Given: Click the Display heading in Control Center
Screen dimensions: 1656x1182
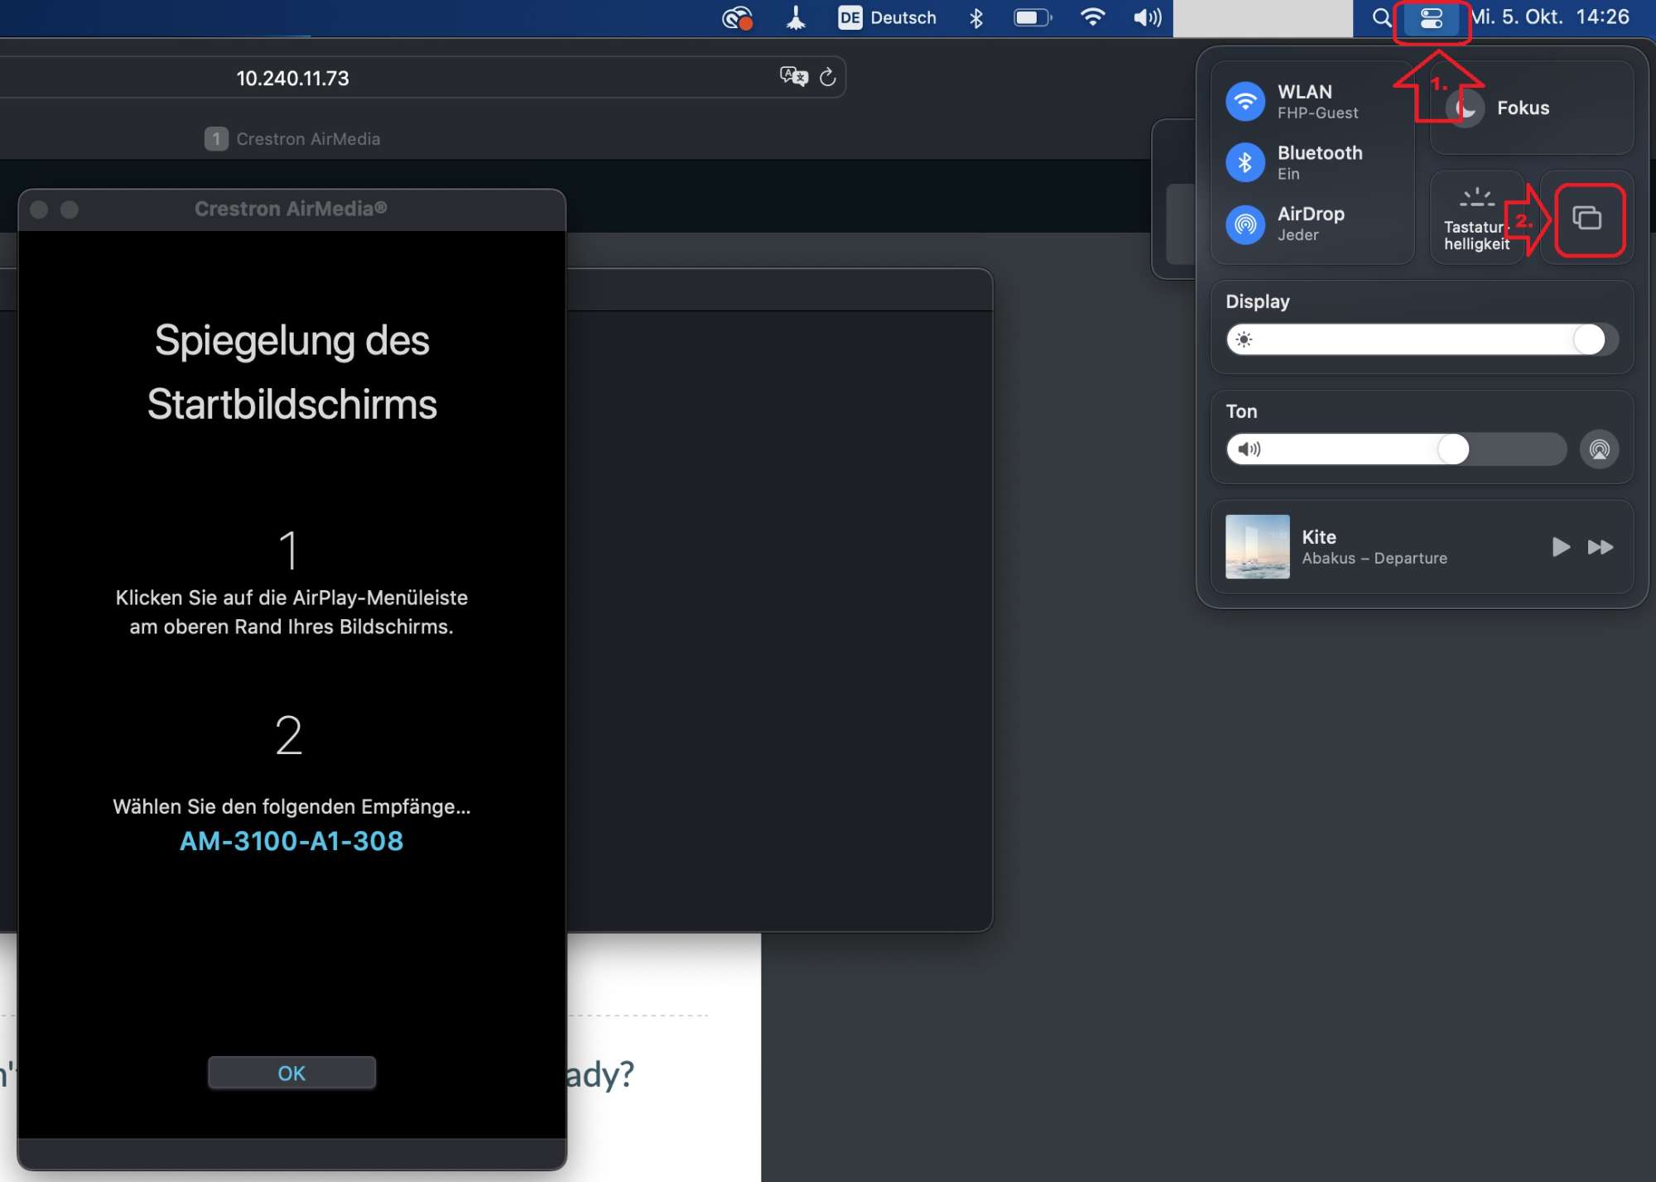Looking at the screenshot, I should (1257, 301).
